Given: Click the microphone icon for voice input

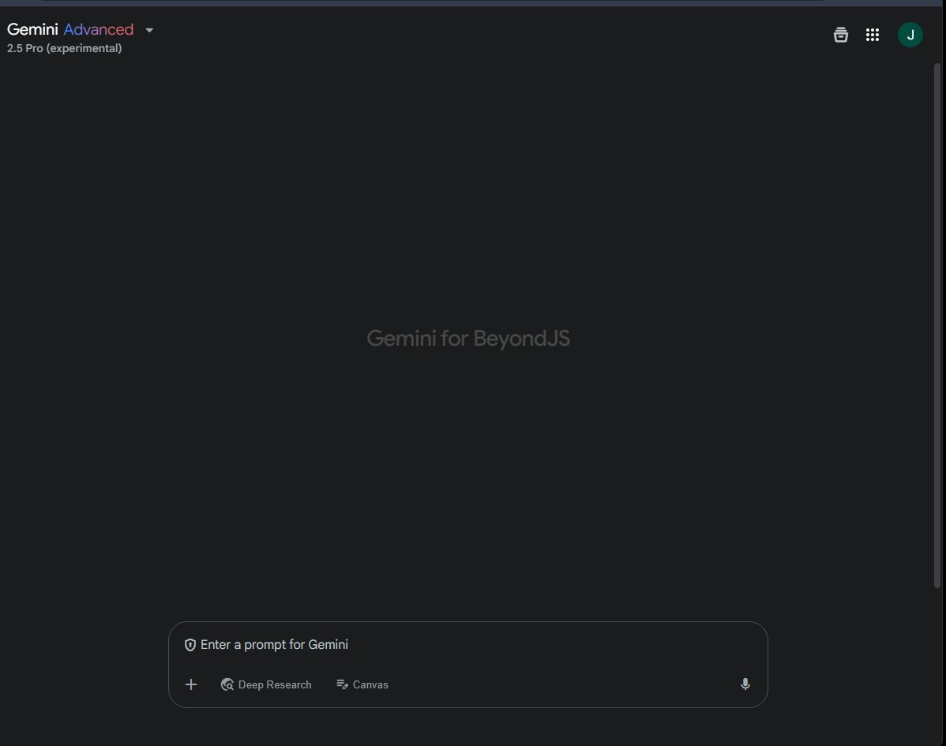Looking at the screenshot, I should 745,684.
